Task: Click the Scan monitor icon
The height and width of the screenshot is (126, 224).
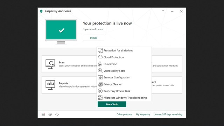Action: [x=50, y=64]
